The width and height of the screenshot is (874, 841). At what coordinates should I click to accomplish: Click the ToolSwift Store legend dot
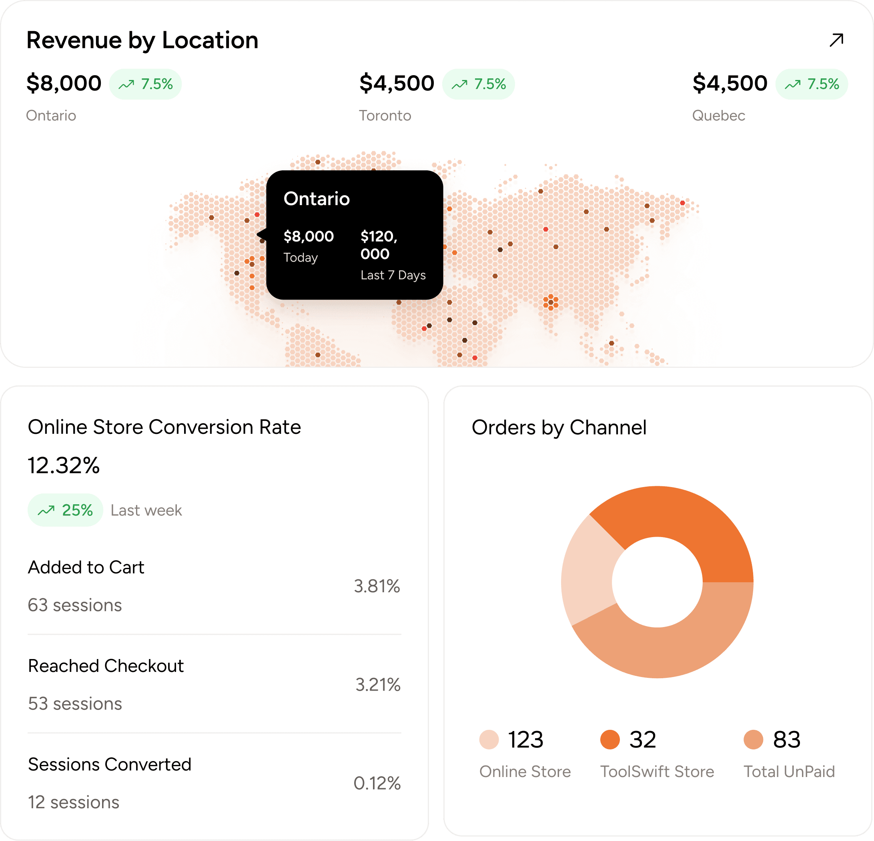610,740
